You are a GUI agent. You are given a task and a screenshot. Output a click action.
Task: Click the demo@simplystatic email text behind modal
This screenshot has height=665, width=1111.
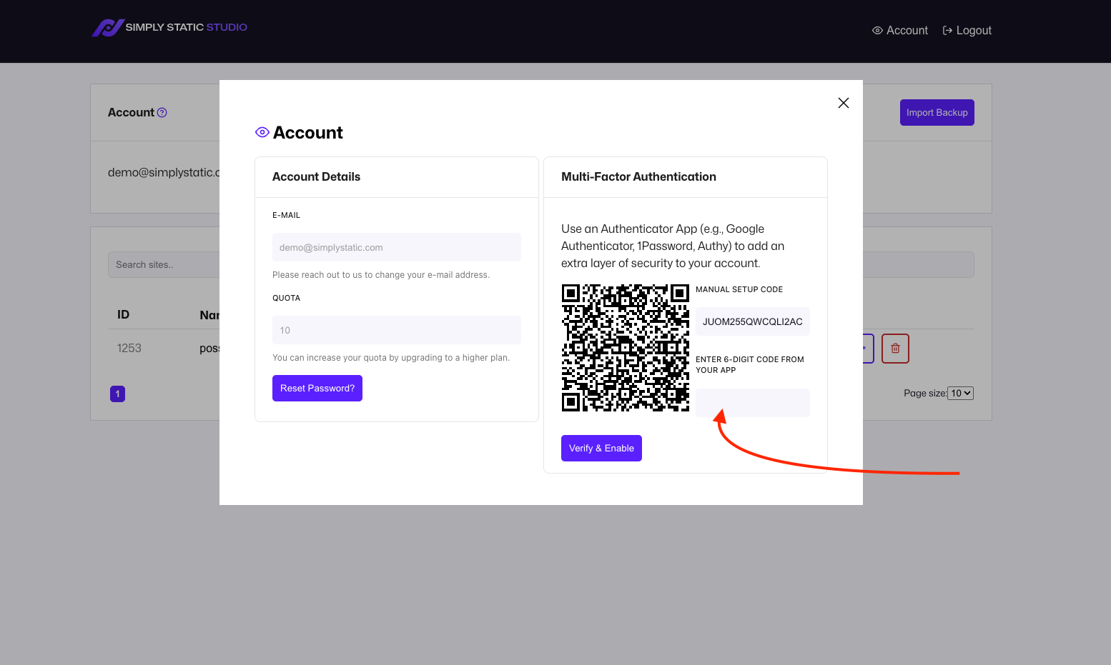pyautogui.click(x=164, y=172)
